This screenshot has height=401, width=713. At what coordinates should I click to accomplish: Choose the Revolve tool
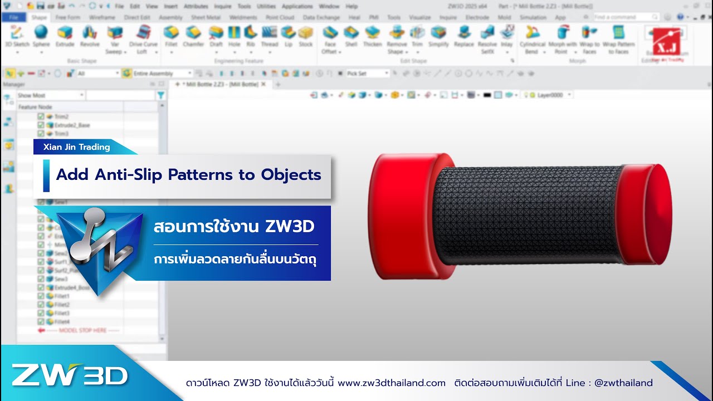pos(89,36)
